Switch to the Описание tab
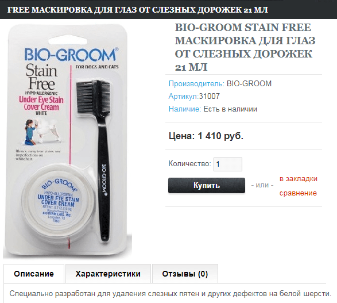The height and width of the screenshot is (303, 337). tap(34, 274)
